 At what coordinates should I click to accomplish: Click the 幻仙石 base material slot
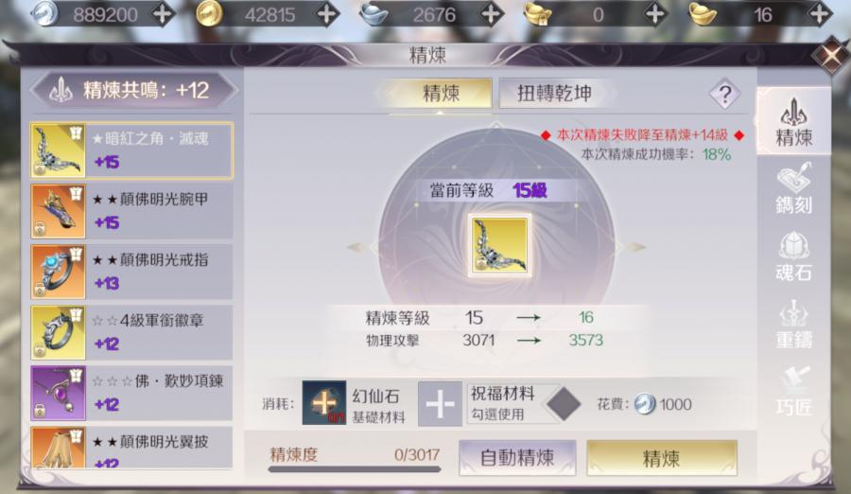point(324,403)
